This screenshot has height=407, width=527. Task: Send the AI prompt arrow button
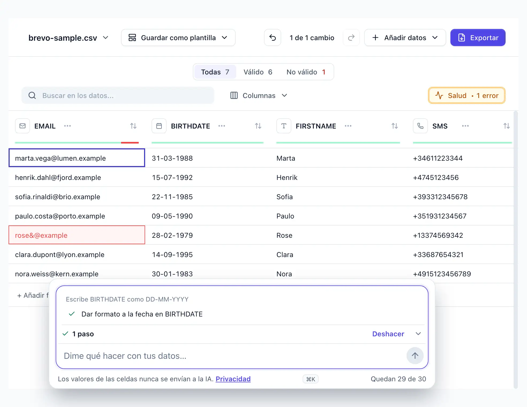tap(415, 356)
